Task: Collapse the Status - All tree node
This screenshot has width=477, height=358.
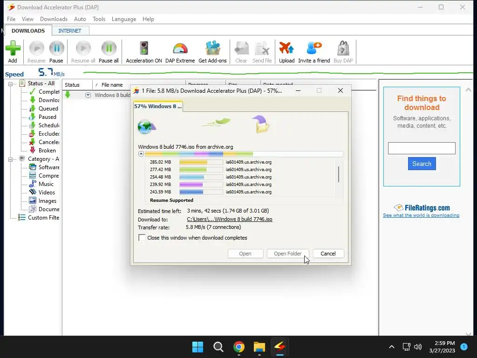Action: pos(10,84)
